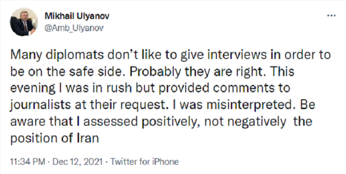Click the word 'assessed' in the tweet

110,122
